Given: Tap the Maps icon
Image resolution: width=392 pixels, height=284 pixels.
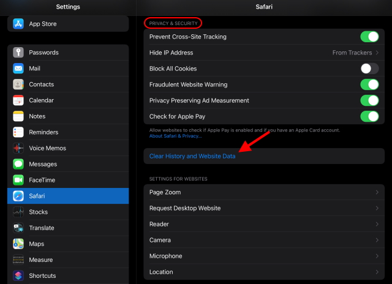Looking at the screenshot, I should (x=18, y=244).
